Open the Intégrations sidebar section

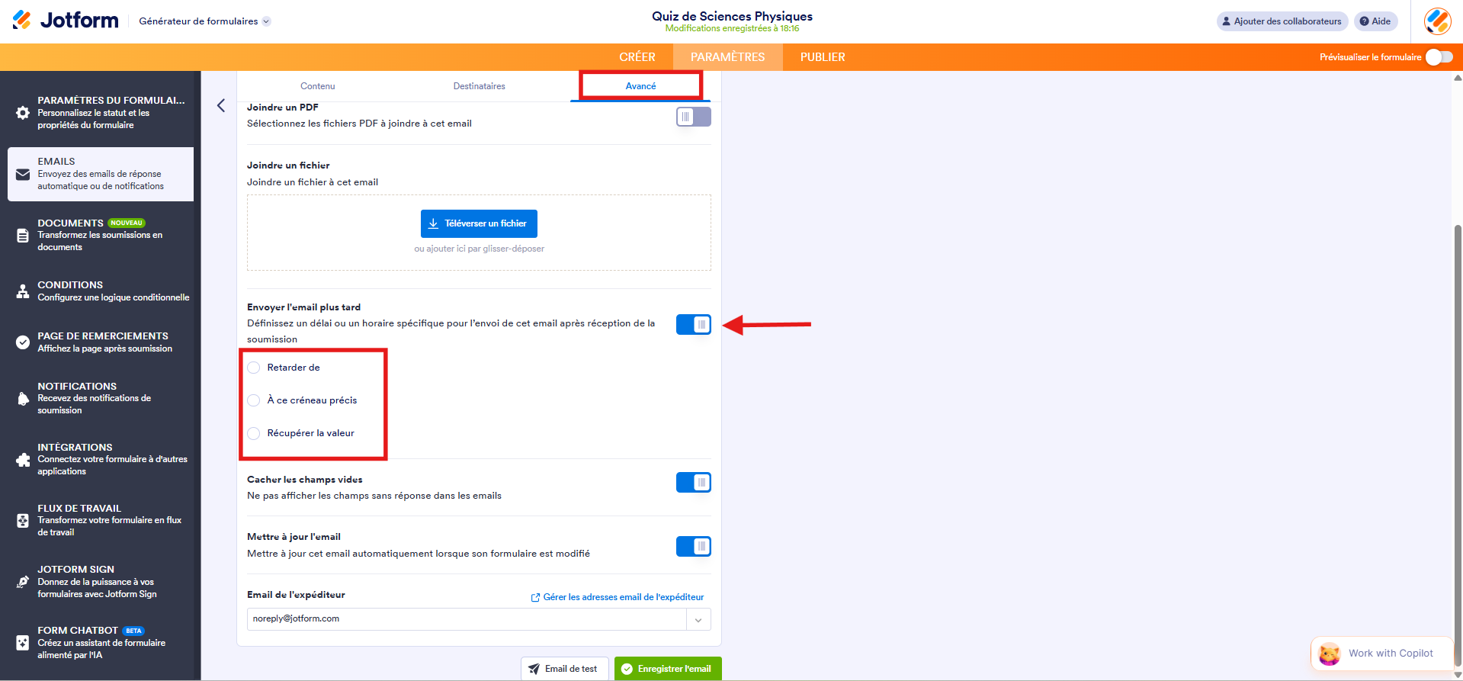pyautogui.click(x=101, y=459)
